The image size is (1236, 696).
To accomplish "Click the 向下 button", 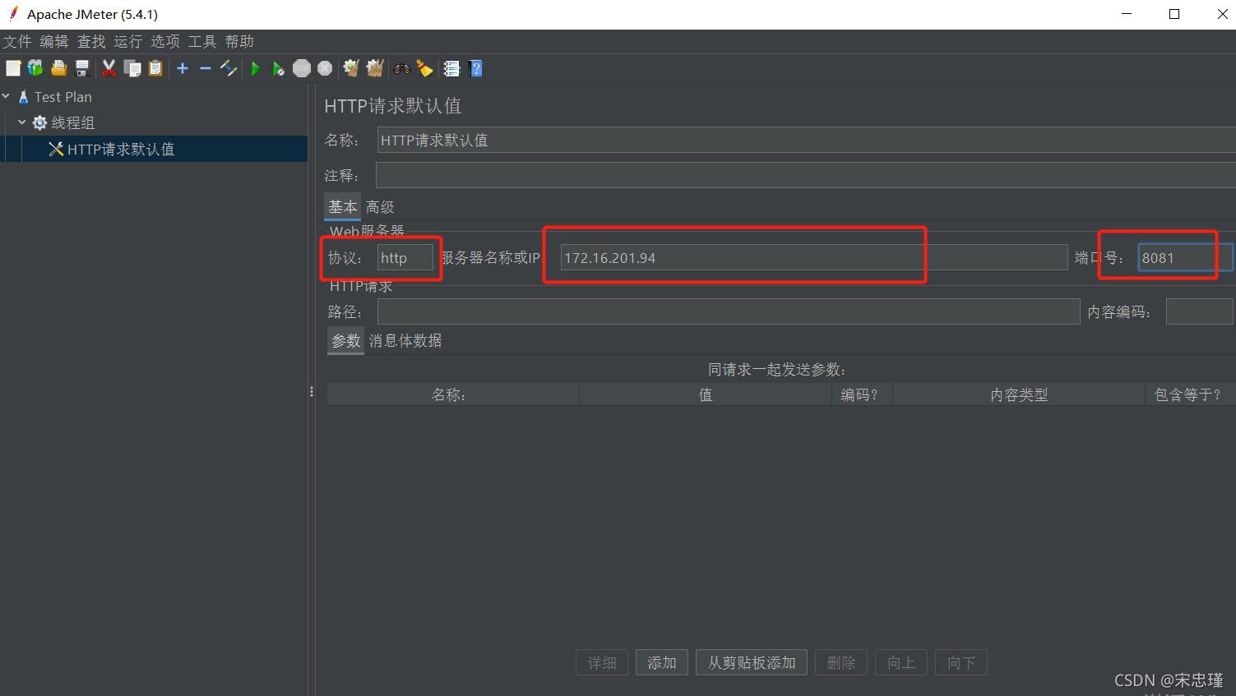I will pyautogui.click(x=961, y=662).
